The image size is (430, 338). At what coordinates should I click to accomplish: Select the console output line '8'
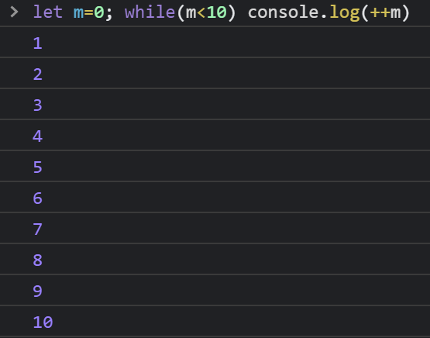(x=215, y=259)
